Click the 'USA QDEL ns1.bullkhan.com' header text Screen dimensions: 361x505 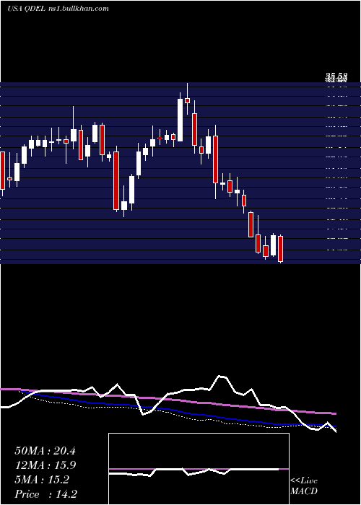(x=58, y=9)
